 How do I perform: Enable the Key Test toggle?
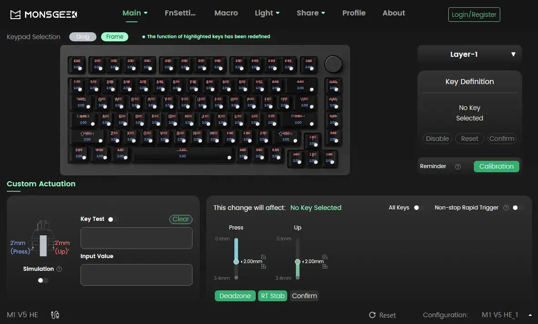112,219
